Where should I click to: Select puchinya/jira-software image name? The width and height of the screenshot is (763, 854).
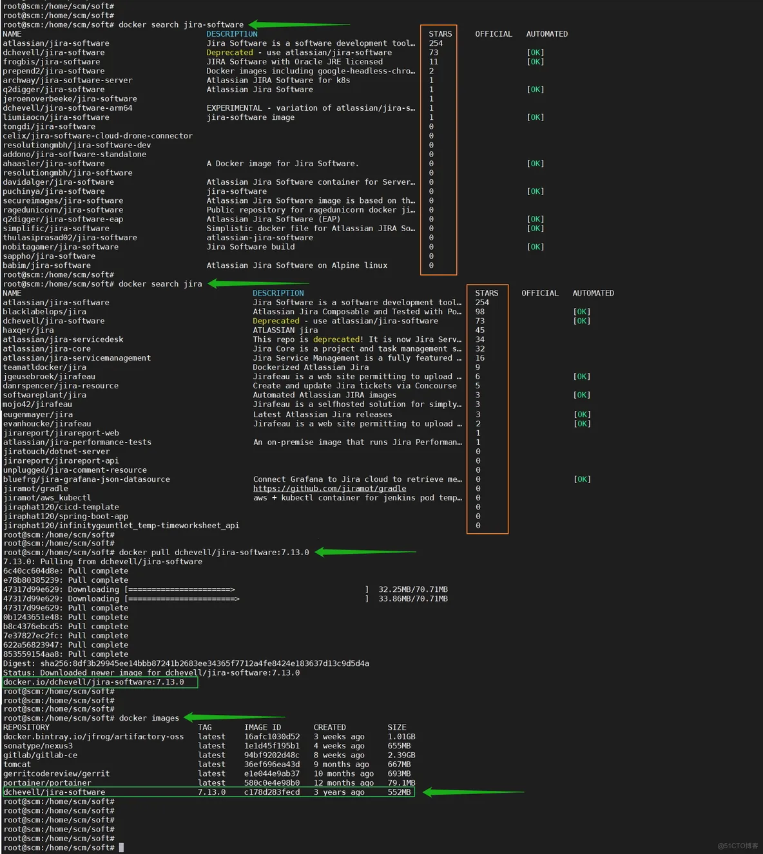tap(53, 191)
